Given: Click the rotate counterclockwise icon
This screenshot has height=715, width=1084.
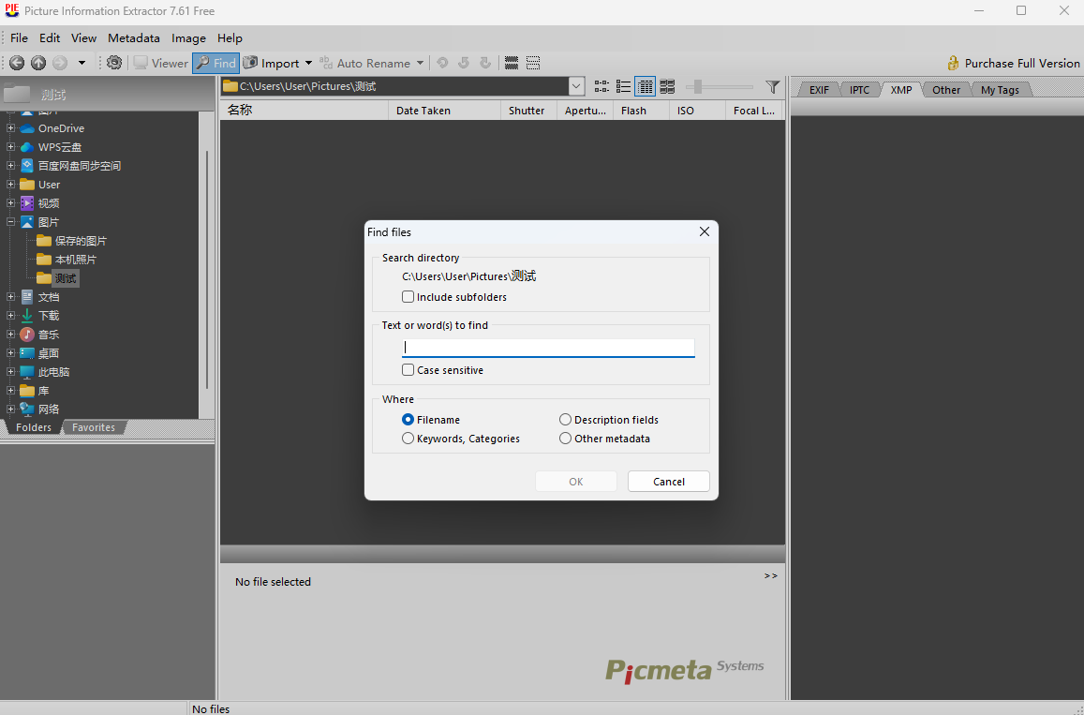Looking at the screenshot, I should [x=464, y=63].
